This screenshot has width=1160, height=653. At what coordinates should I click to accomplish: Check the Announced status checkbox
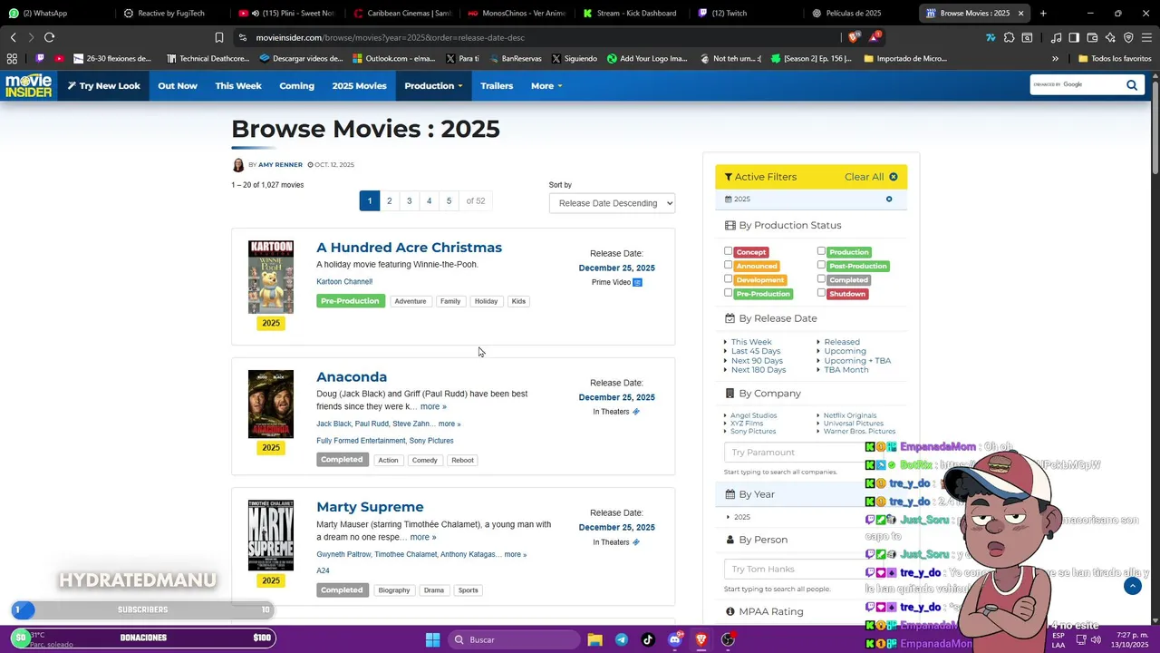728,265
